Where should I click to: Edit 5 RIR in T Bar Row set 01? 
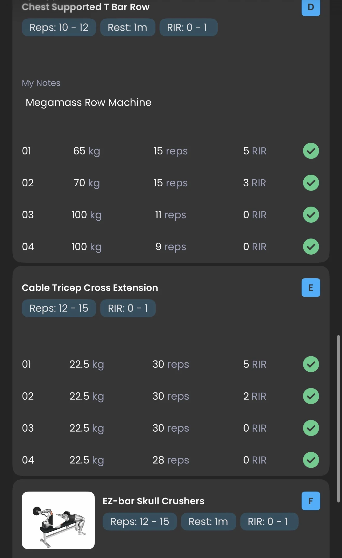pos(255,151)
